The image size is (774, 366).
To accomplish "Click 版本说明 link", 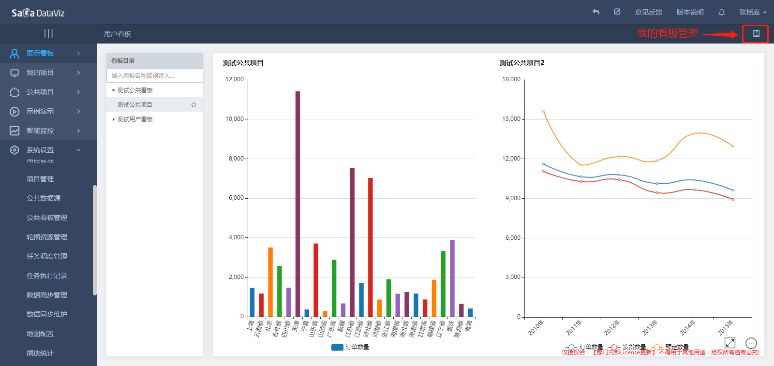I will coord(690,12).
